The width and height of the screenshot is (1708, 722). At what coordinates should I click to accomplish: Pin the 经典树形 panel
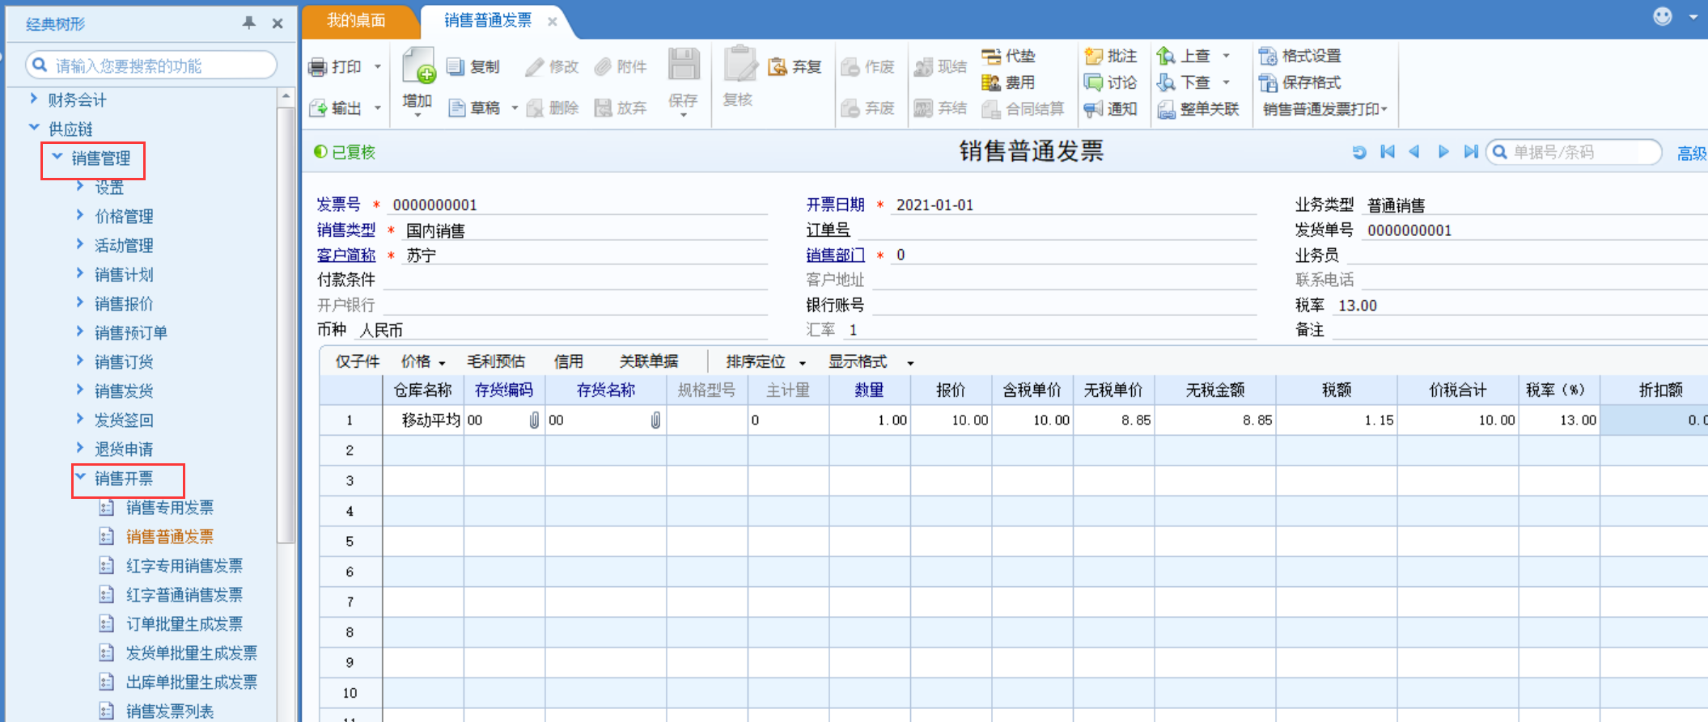pyautogui.click(x=249, y=23)
